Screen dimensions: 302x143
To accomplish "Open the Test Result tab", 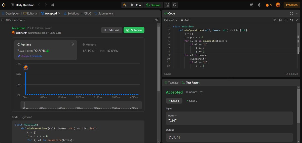I will point(191,83).
